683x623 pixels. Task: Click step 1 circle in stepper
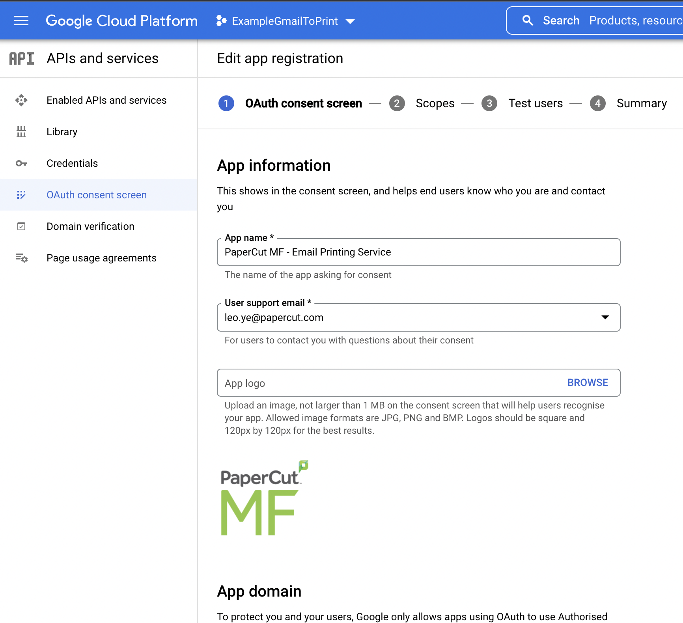tap(226, 103)
